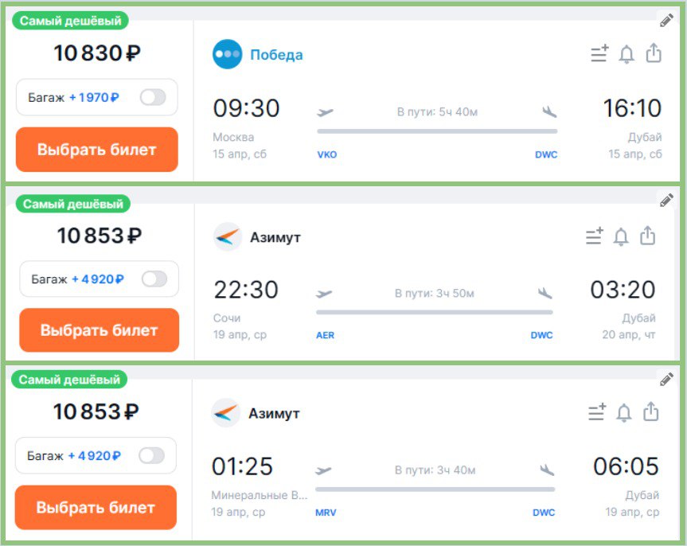Add Победа flight to comparison list
This screenshot has height=546, width=687.
coord(599,54)
